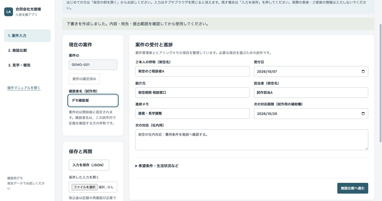Screen dimensions: 382x201
Task: Select the 1. 案件入力 tab
Action: click(27, 36)
